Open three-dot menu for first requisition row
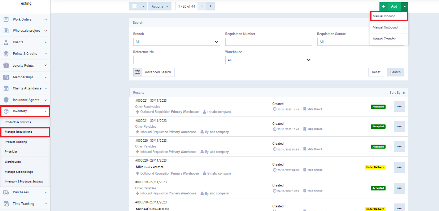Viewport: 439px width, 211px height. [x=399, y=106]
